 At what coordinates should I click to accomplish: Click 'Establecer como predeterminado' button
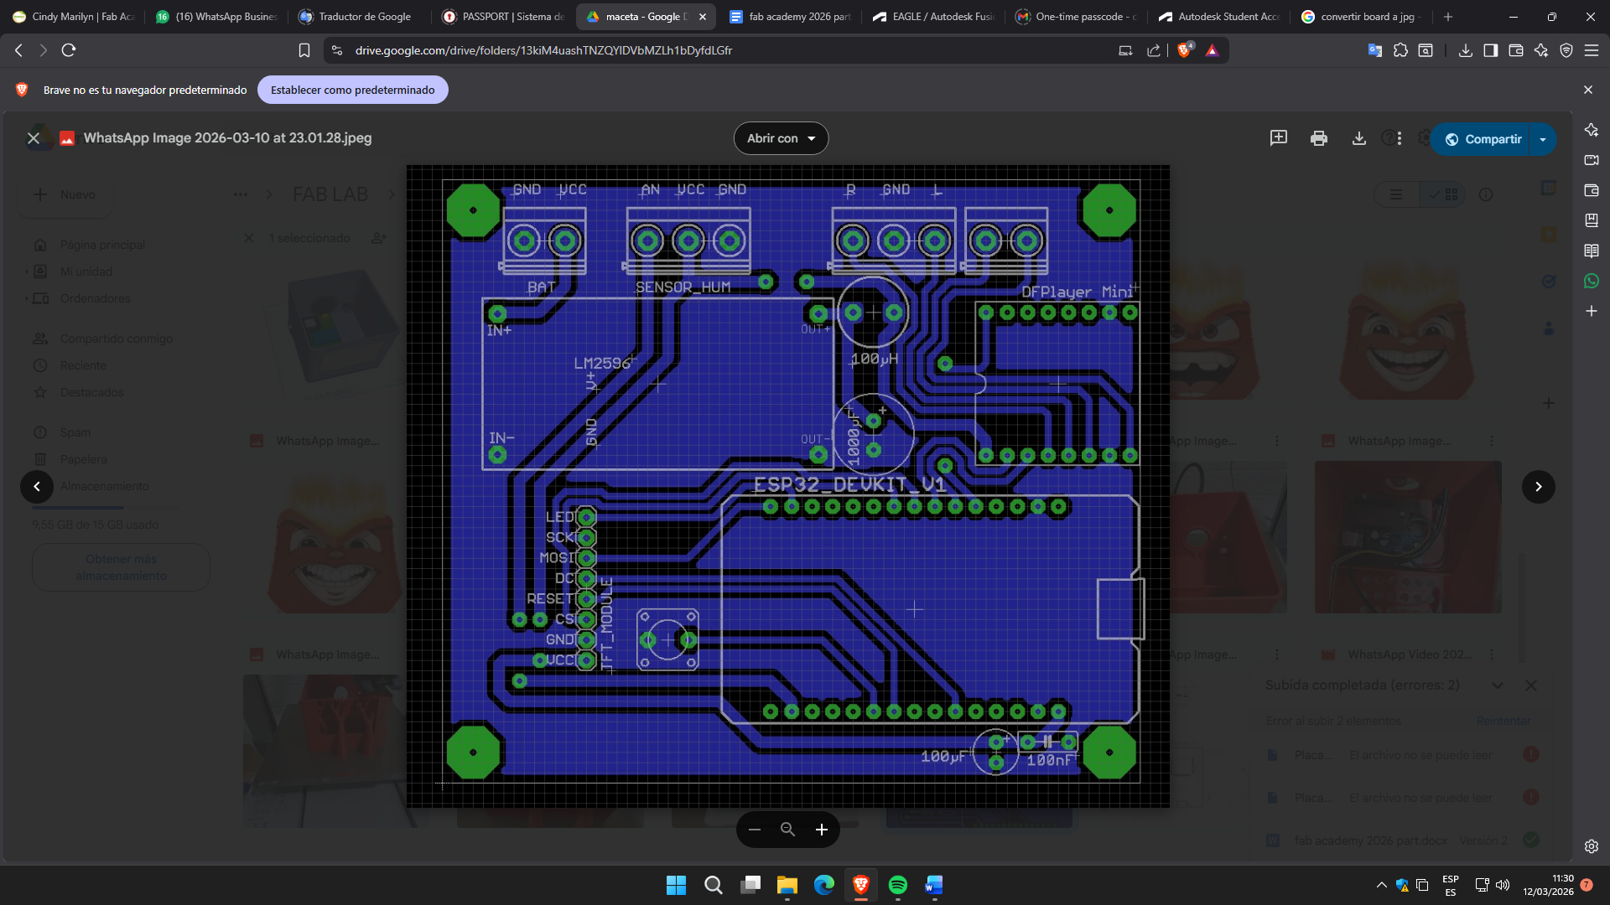352,90
